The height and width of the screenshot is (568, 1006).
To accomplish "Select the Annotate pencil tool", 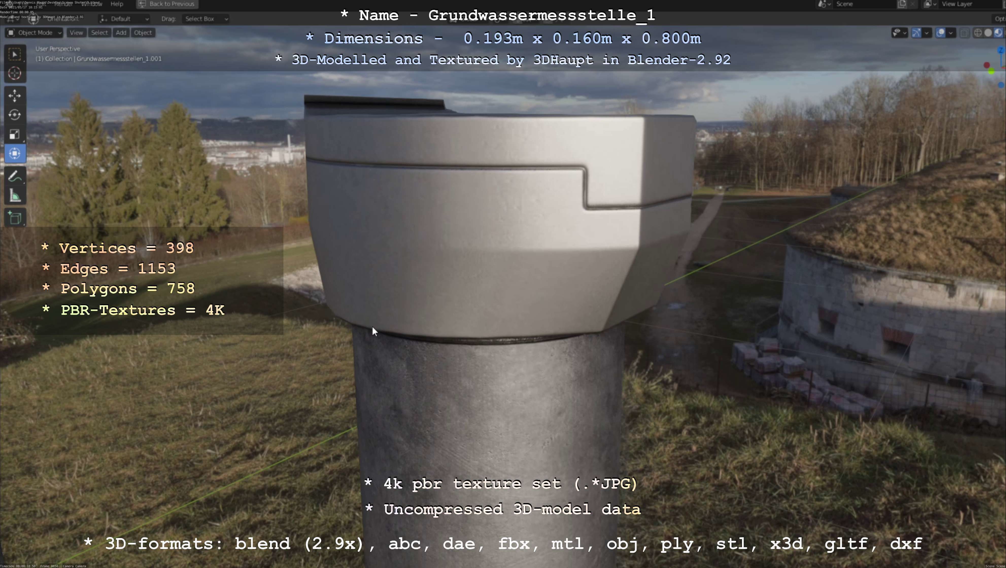I will coord(15,176).
